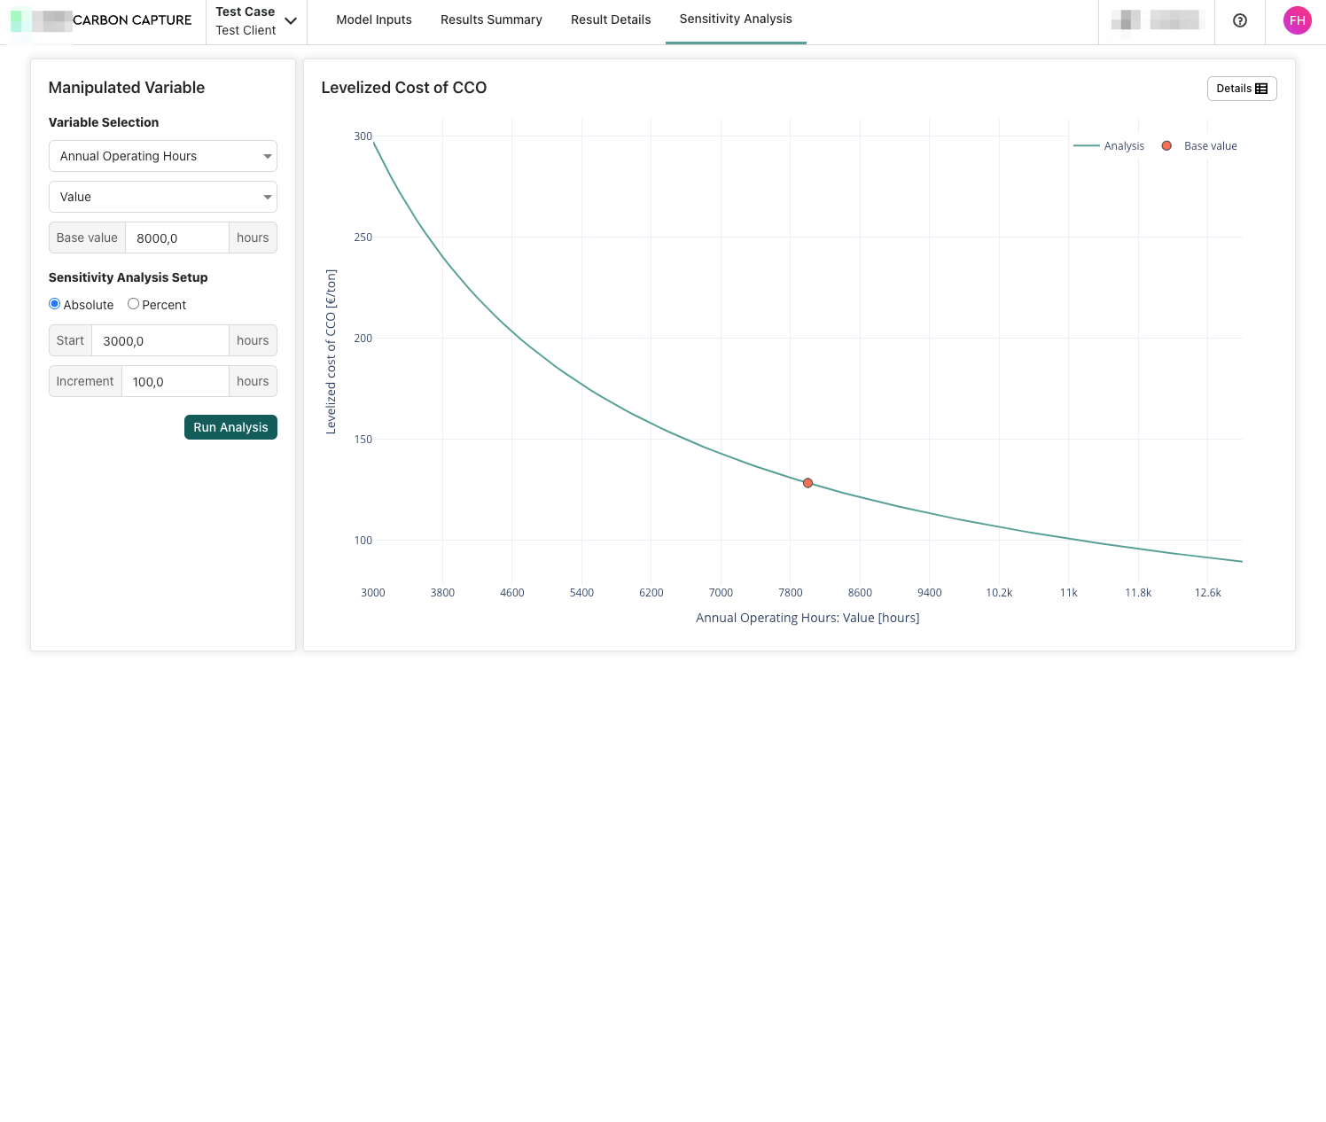The height and width of the screenshot is (1122, 1326).
Task: Go to the Result Details tab
Action: [611, 19]
